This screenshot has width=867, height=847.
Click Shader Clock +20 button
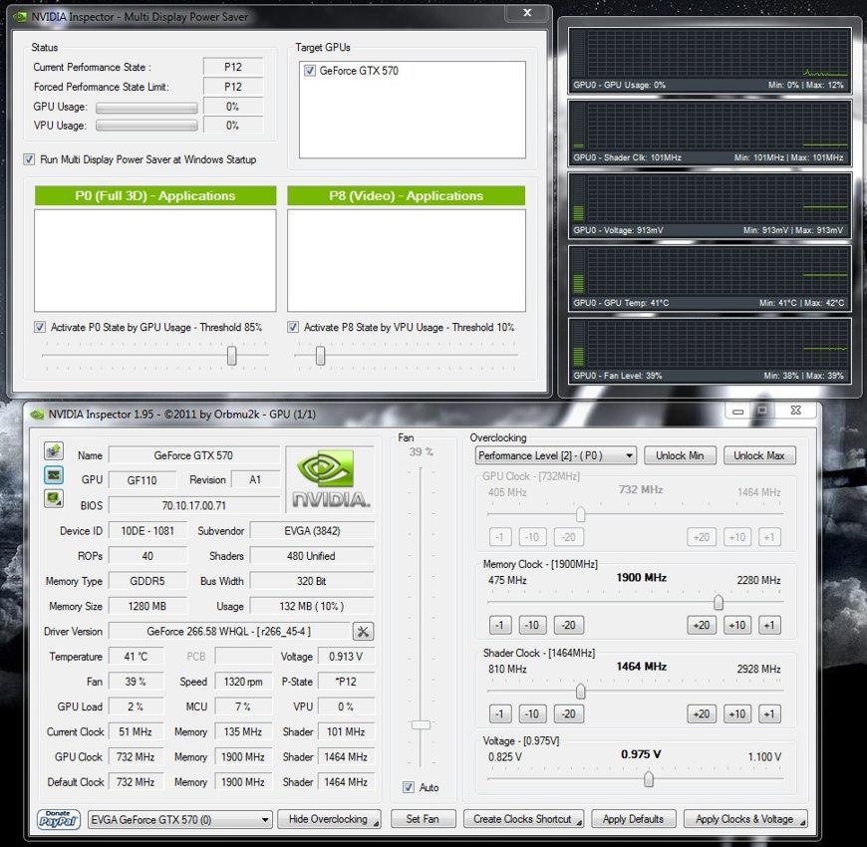point(702,713)
